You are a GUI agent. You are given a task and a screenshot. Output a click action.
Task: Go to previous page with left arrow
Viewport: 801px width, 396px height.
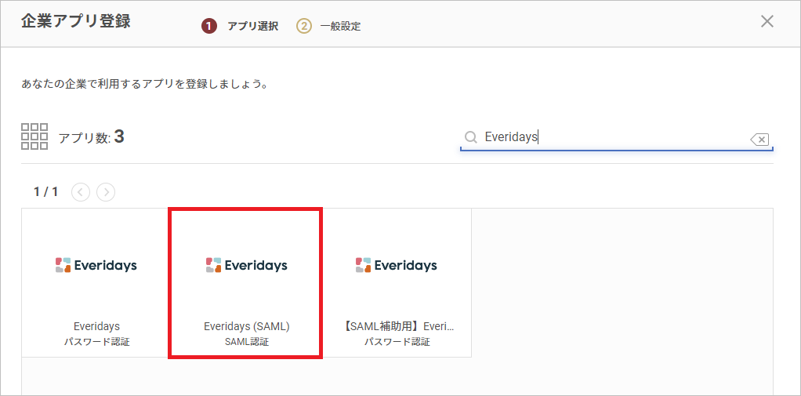click(81, 192)
